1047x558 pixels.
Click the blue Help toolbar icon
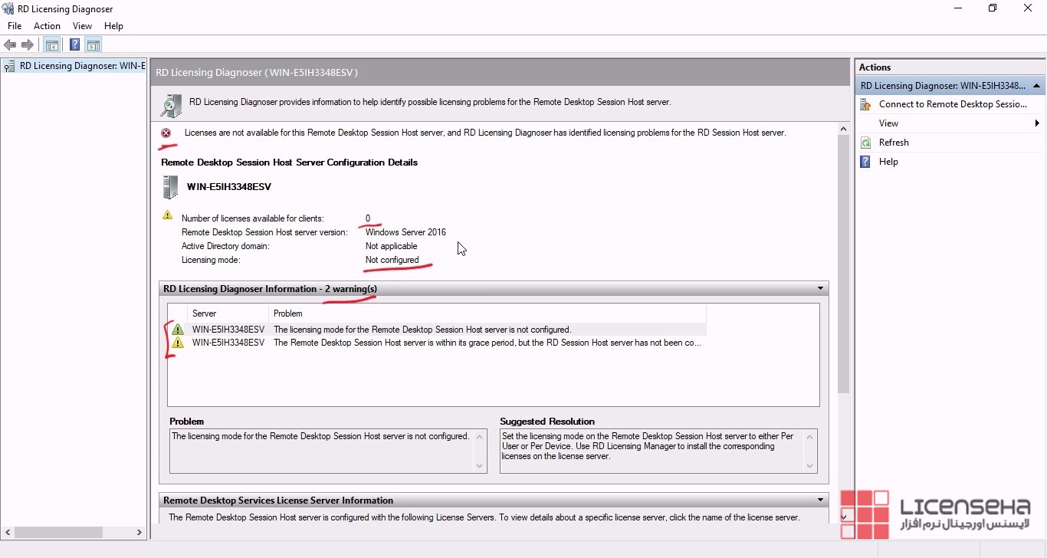click(74, 45)
